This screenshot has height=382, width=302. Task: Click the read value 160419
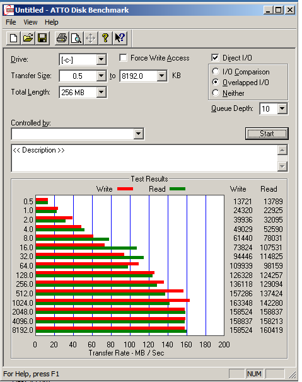pos(271,330)
